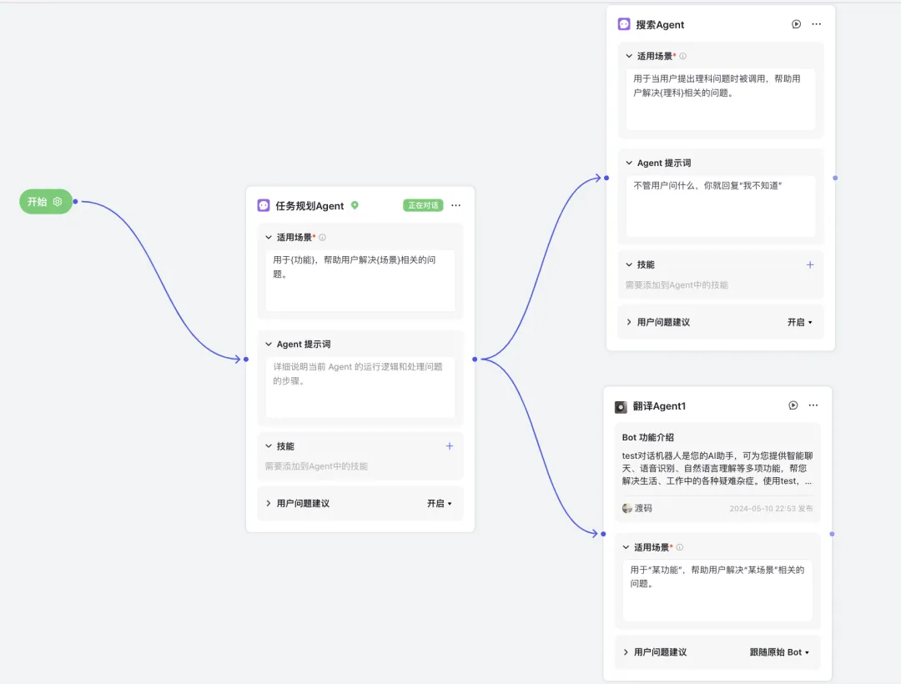
Task: Click the green location pin beside 任务规划Agent
Action: [355, 205]
